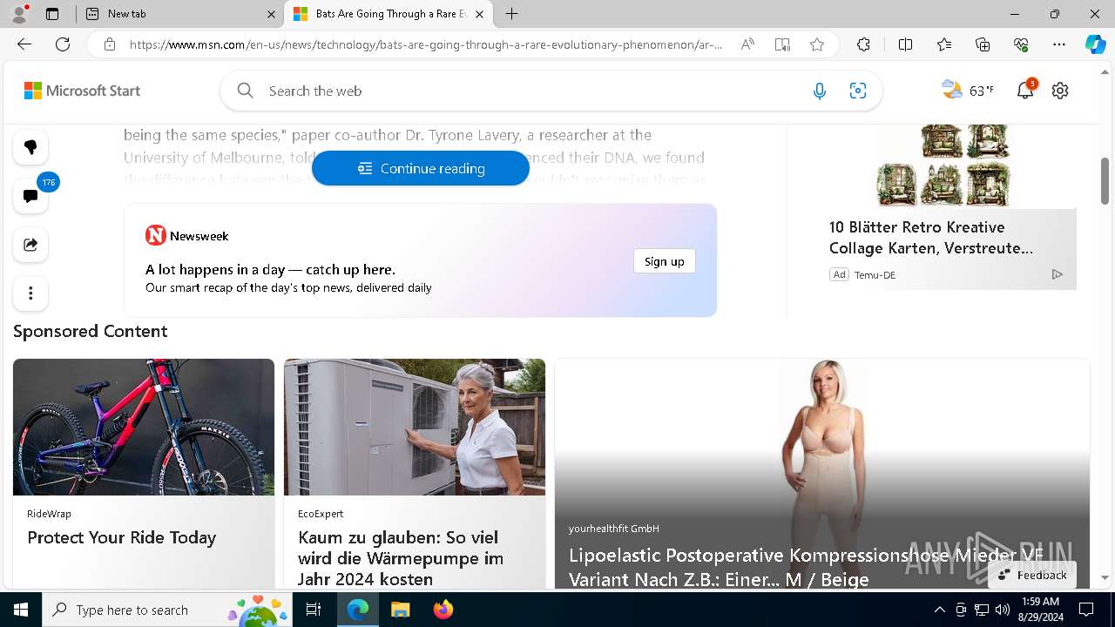Open the tab actions menu icon
1115x627 pixels.
(x=52, y=14)
